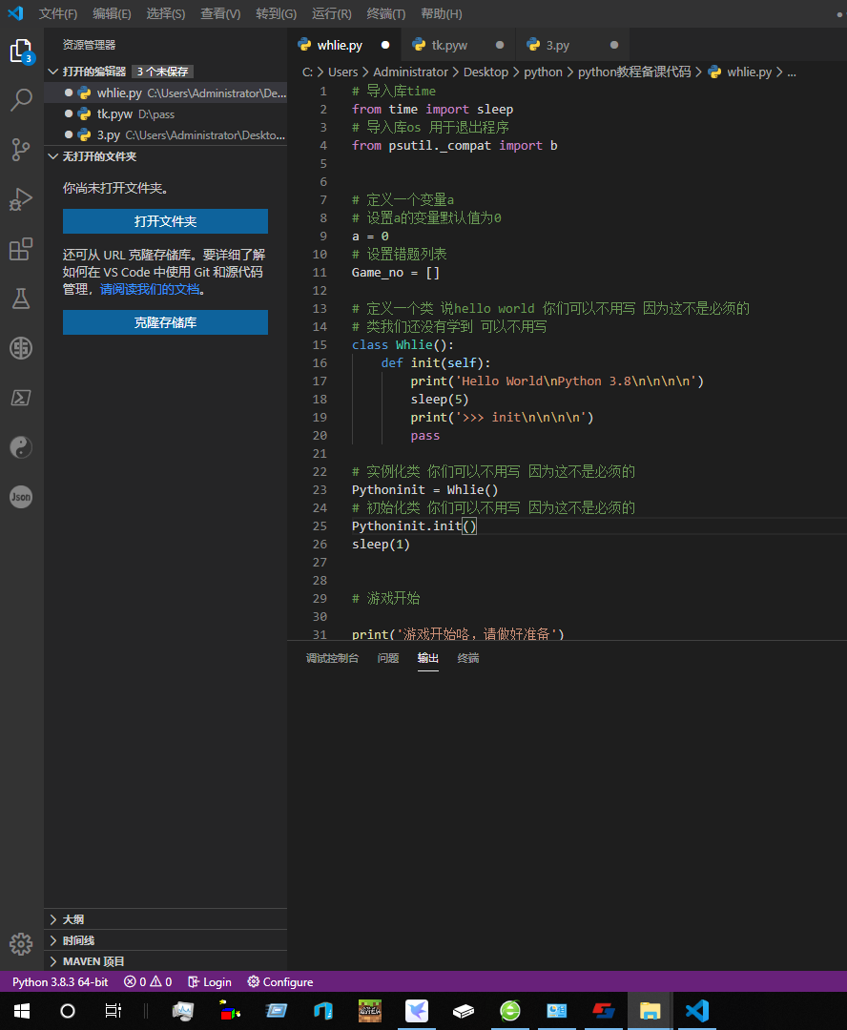
Task: Open the 终端(T) menu
Action: pyautogui.click(x=385, y=13)
